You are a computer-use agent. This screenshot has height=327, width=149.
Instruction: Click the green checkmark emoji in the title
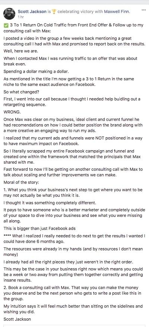point(6,25)
